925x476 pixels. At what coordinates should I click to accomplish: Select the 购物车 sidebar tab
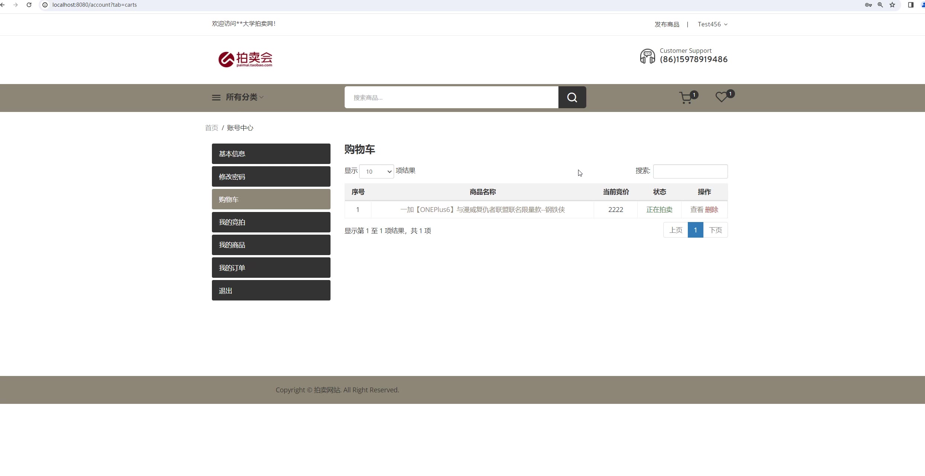[271, 199]
